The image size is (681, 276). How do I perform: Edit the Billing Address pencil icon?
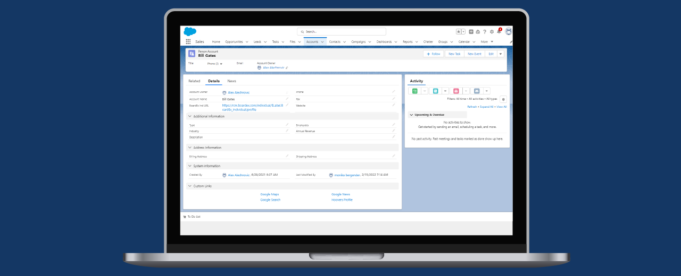(x=287, y=156)
